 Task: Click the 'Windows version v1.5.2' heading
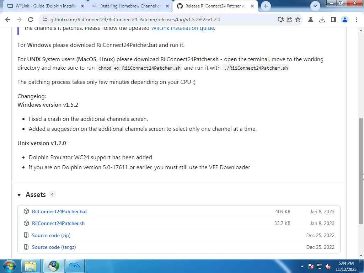[48, 105]
